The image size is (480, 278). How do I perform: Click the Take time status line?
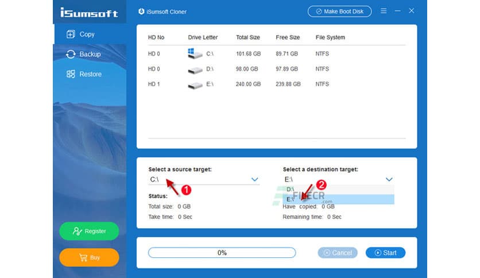coord(170,217)
